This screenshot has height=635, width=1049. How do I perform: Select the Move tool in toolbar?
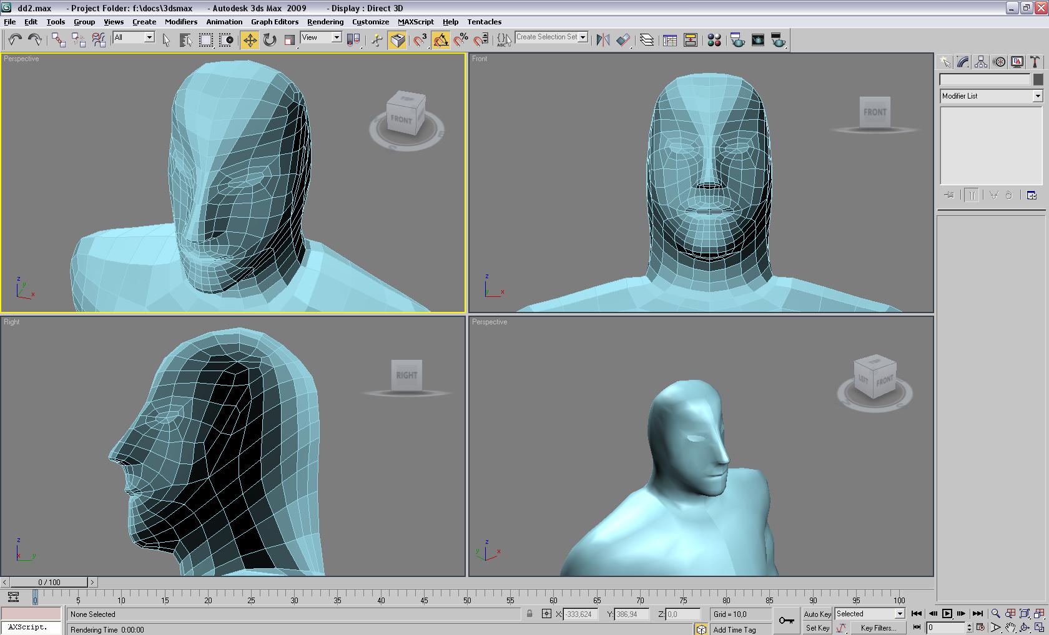point(250,41)
